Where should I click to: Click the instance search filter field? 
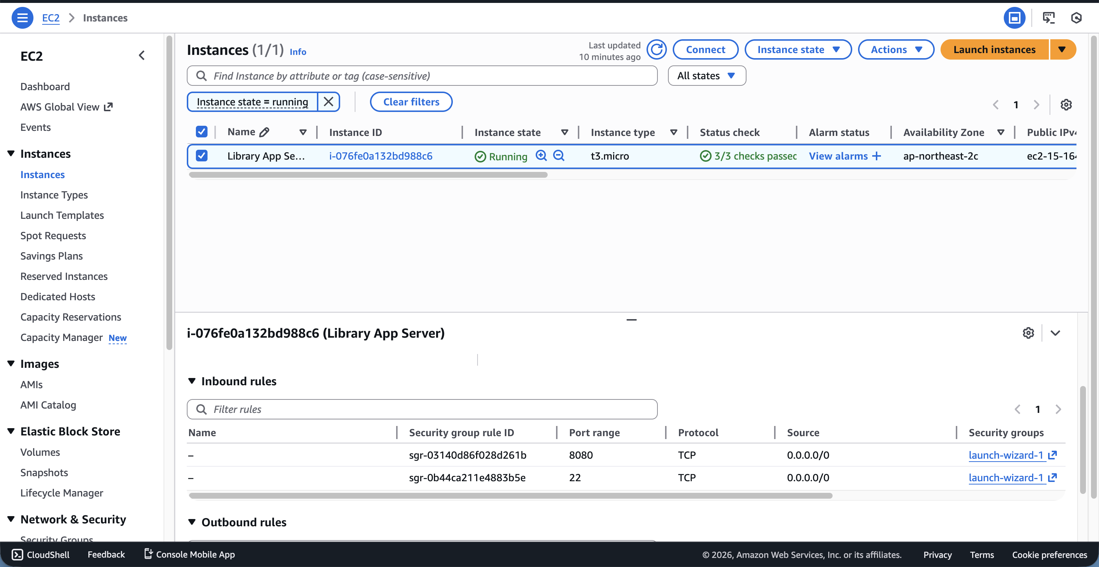coord(422,76)
